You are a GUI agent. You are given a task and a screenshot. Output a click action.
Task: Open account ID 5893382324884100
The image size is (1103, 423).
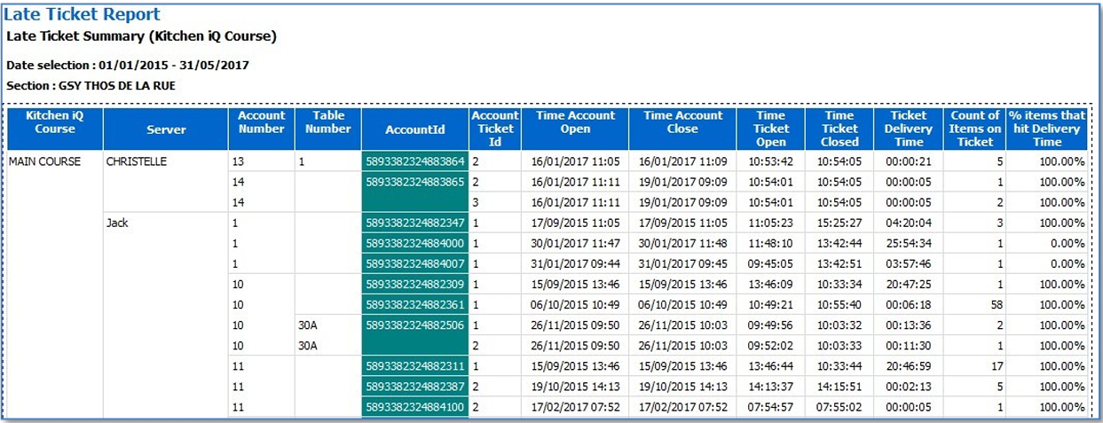click(414, 406)
